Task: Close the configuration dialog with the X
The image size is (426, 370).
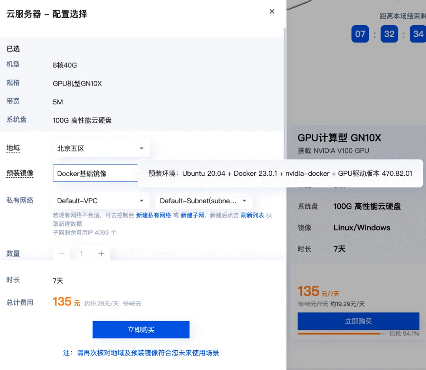Action: click(x=272, y=11)
